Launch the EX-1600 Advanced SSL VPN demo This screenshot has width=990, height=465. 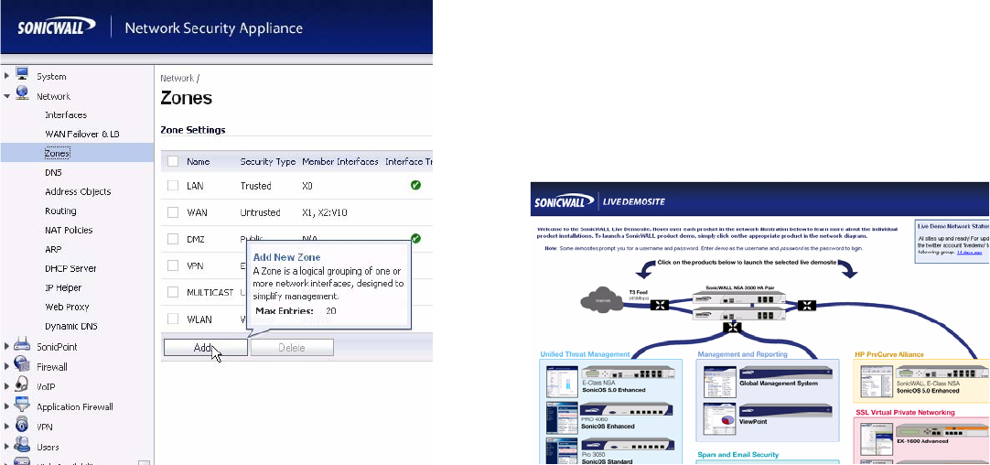(941, 433)
